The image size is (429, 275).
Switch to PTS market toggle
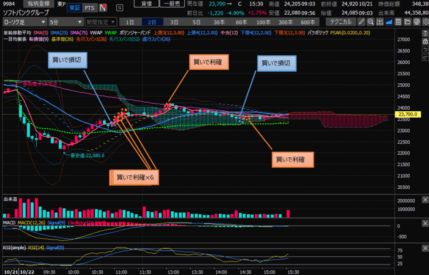(x=89, y=8)
